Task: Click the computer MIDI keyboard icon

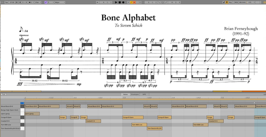Action: [227, 2]
